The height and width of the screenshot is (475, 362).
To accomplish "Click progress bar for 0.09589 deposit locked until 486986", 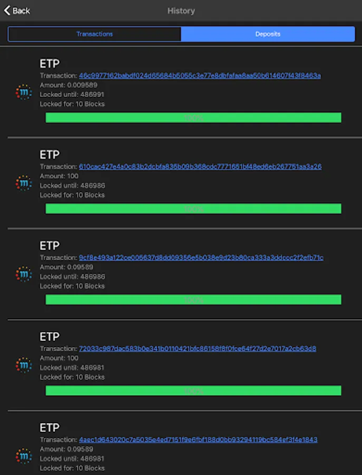I will 193,300.
